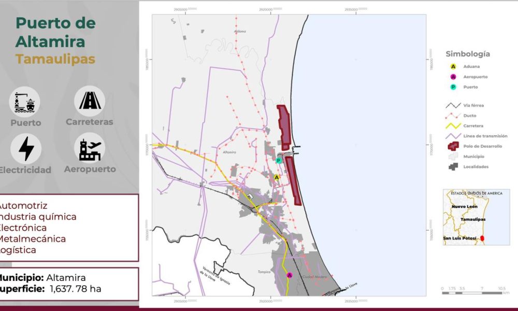
Task: Click the Simbología legend heading
Action: coord(468,54)
